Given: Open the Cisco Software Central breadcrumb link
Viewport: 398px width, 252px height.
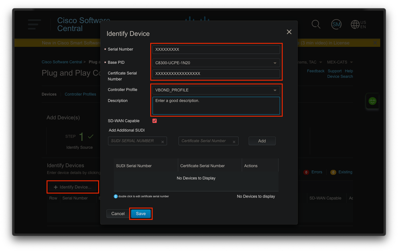Looking at the screenshot, I should click(x=62, y=62).
